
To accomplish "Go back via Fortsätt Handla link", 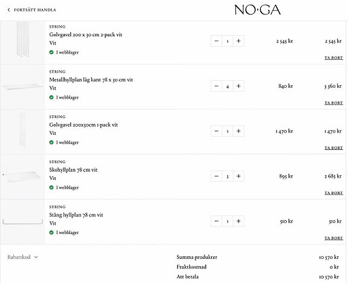I will pos(31,10).
